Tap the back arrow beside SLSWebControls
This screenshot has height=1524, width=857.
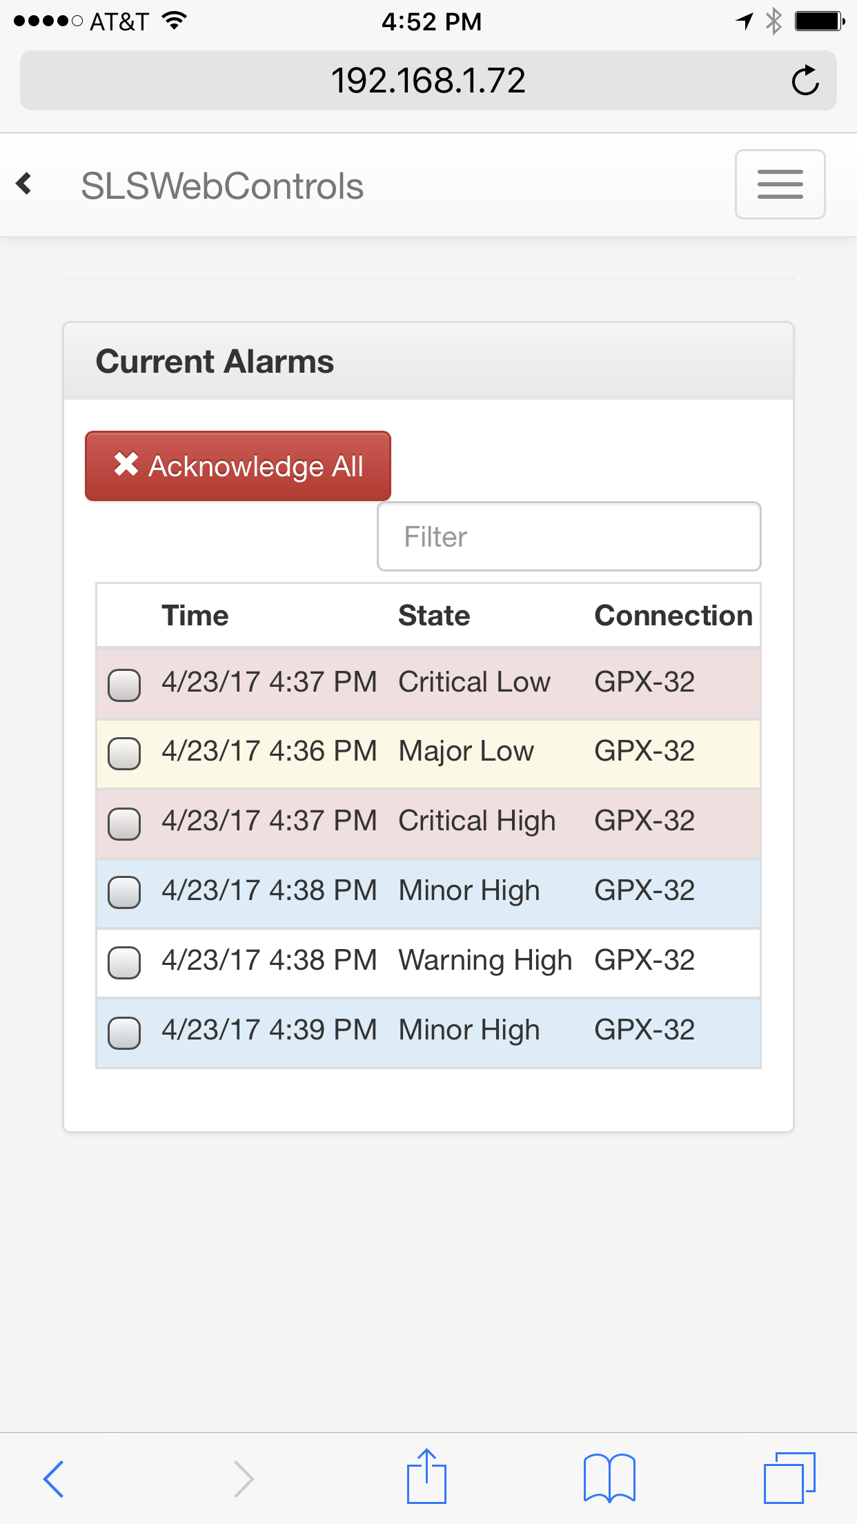click(25, 184)
